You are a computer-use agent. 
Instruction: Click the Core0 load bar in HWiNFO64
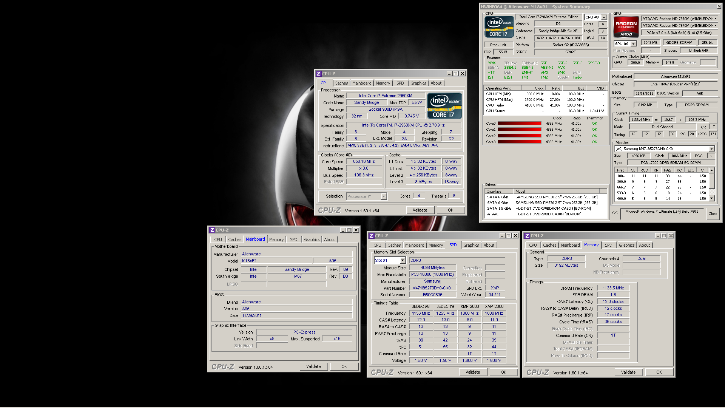pos(519,124)
